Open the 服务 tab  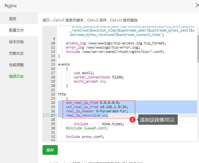pyautogui.click(x=13, y=19)
